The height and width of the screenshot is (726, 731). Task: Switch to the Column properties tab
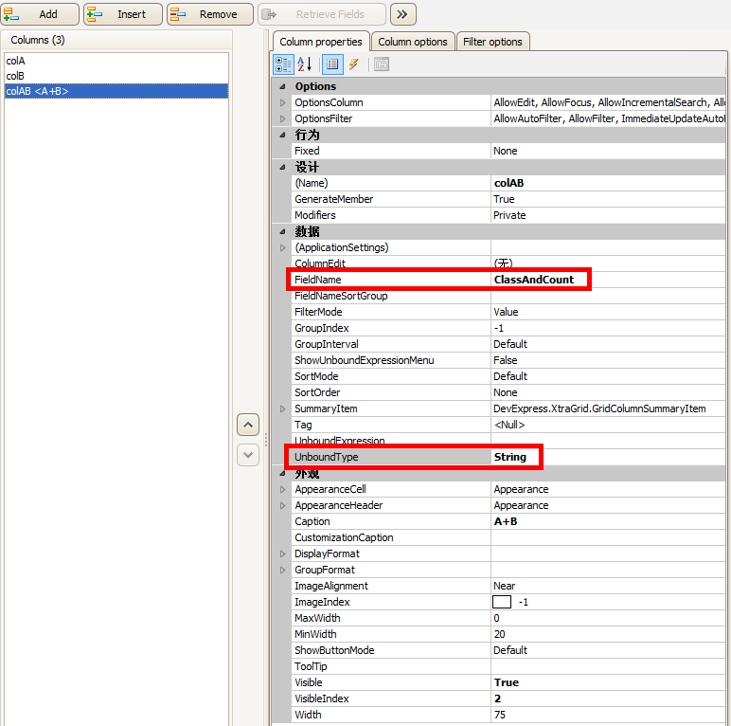click(x=321, y=42)
